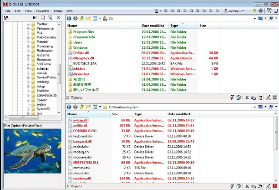Screen dimensions: 279x190
Task: Open the address history dropdown of the system pane
Action: [x=255, y=107]
